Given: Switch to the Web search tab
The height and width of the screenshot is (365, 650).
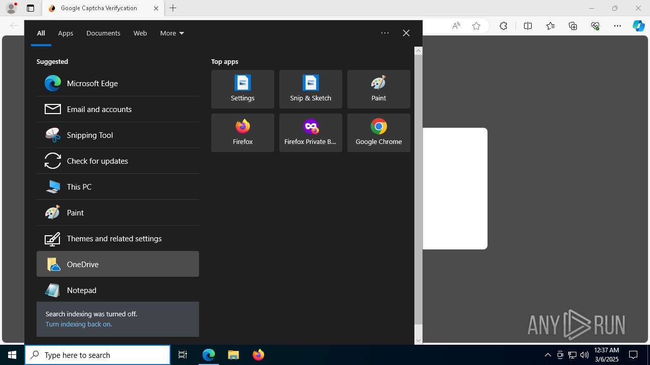Looking at the screenshot, I should (140, 33).
